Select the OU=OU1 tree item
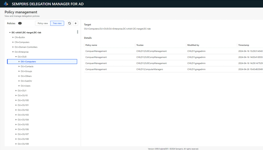The height and width of the screenshot is (150, 263). pyautogui.click(x=22, y=91)
